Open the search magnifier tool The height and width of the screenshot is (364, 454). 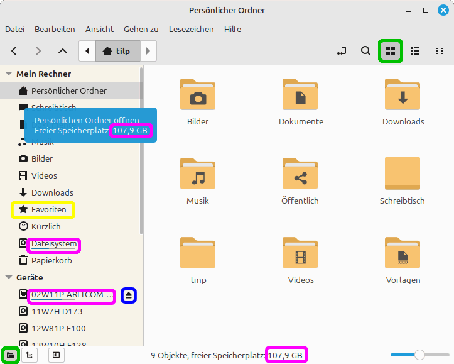click(365, 51)
